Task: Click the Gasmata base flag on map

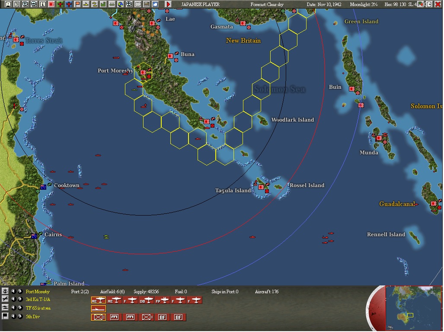Action: point(243,23)
